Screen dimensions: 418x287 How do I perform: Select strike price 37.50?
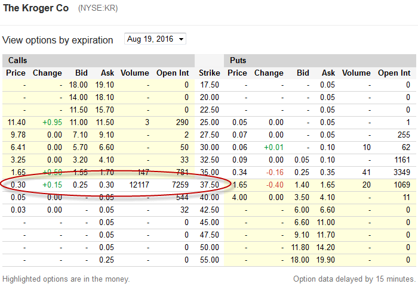[210, 185]
